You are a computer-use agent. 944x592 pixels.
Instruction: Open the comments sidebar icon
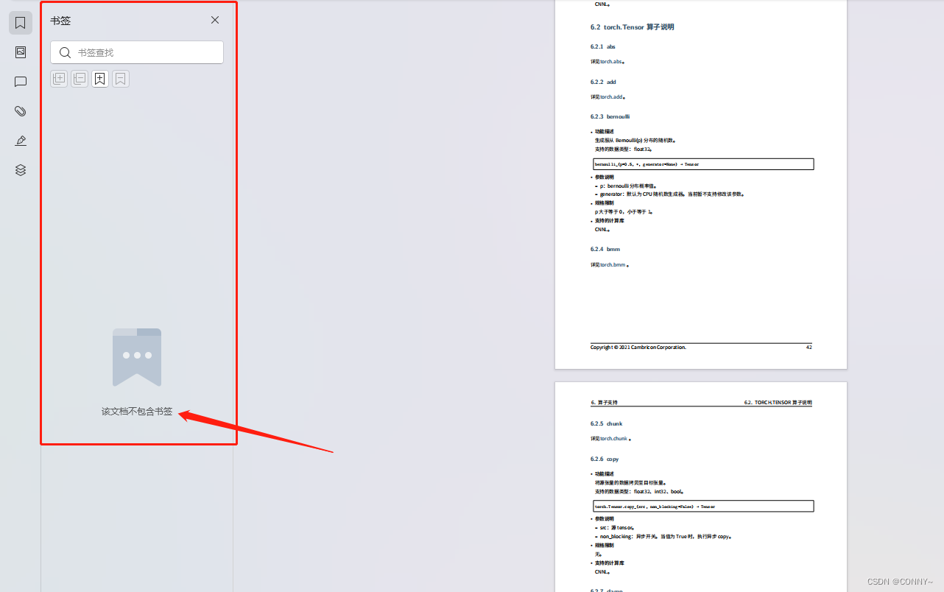(x=21, y=82)
